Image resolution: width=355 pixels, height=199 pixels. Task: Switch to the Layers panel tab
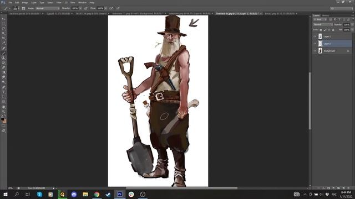(x=317, y=15)
